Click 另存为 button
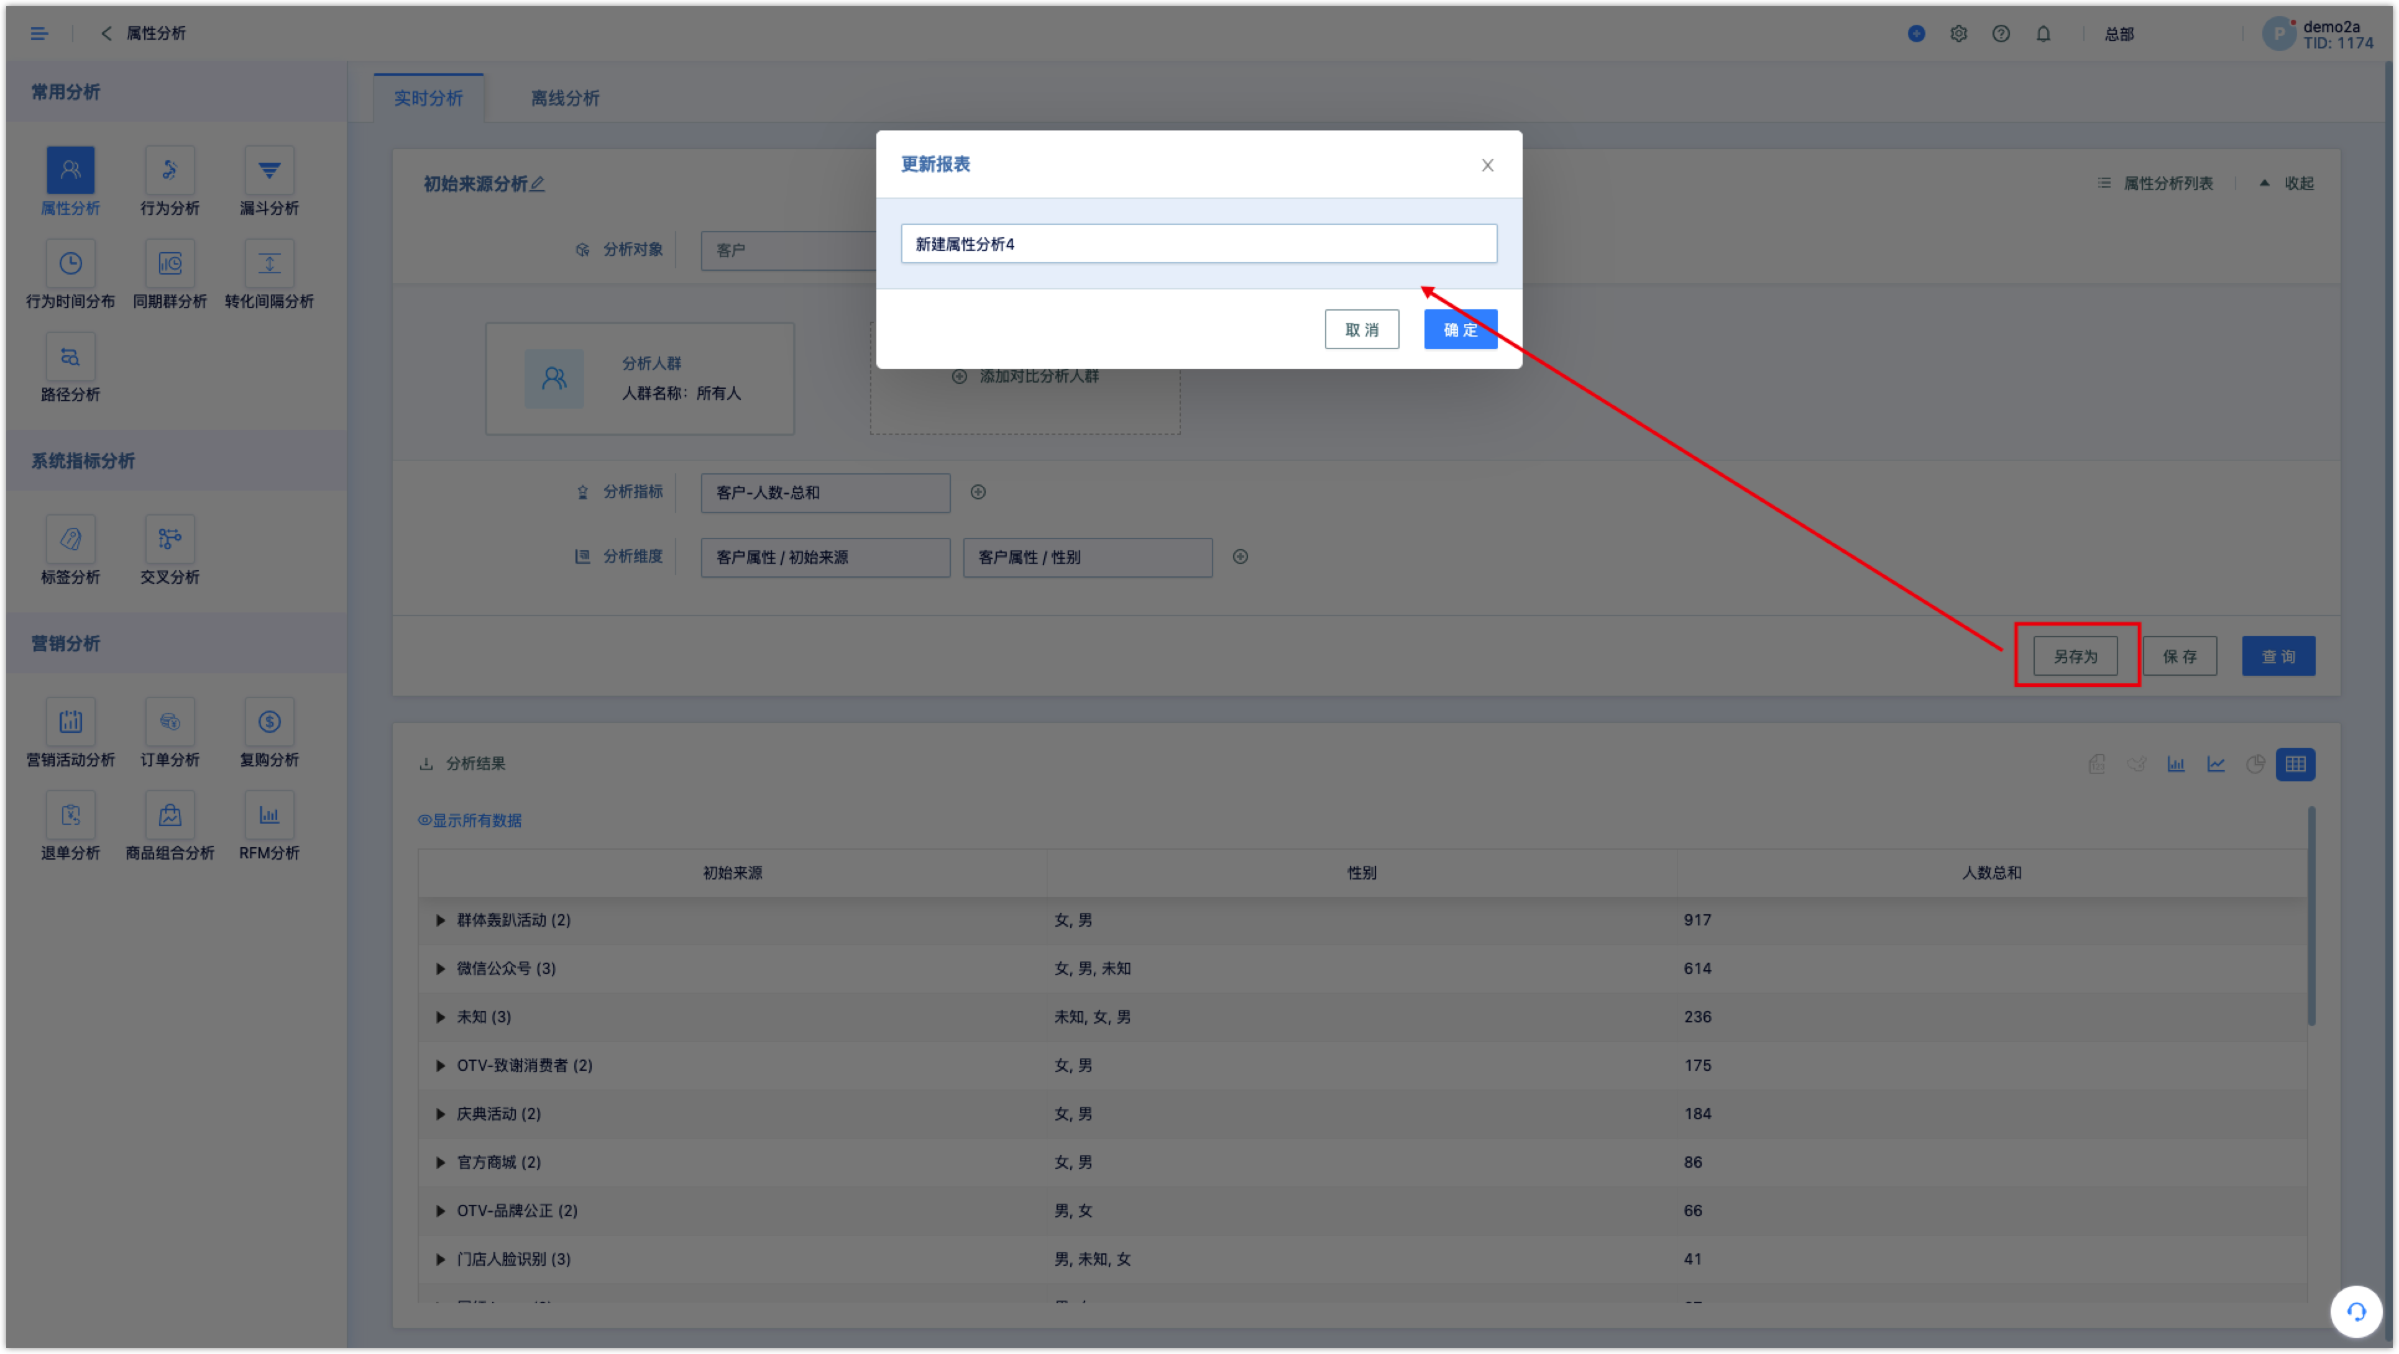Screen dimensions: 2399x1354 pos(2075,656)
